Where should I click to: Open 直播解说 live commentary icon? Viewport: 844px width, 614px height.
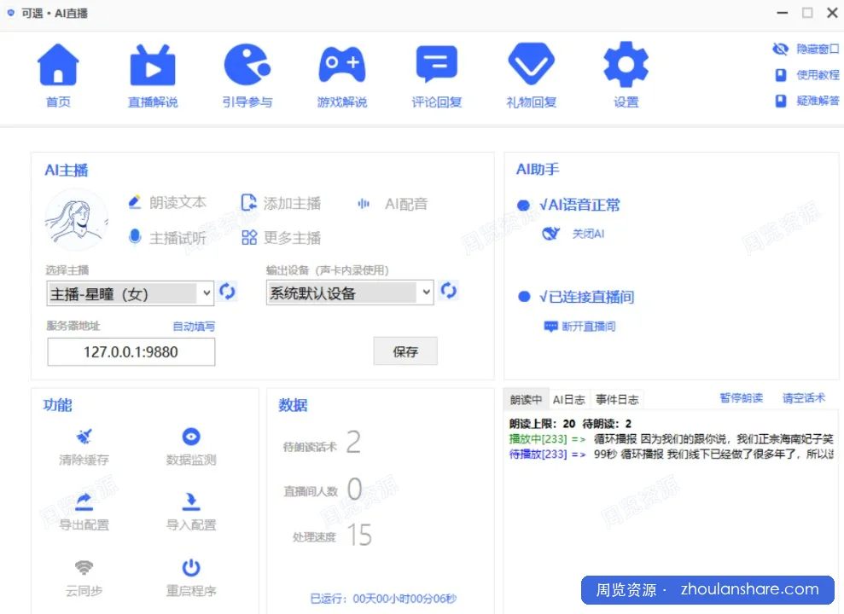pos(153,65)
